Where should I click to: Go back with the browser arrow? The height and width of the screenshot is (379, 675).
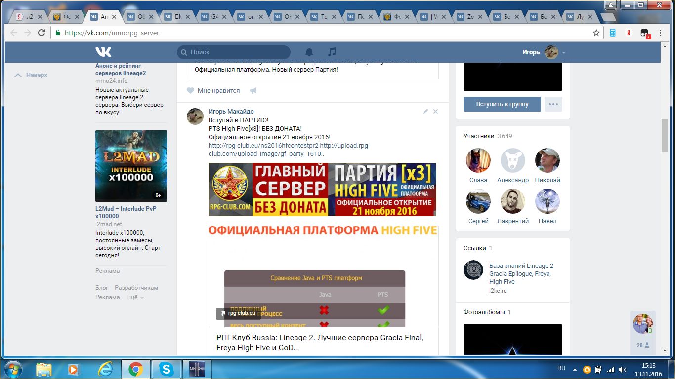(14, 33)
